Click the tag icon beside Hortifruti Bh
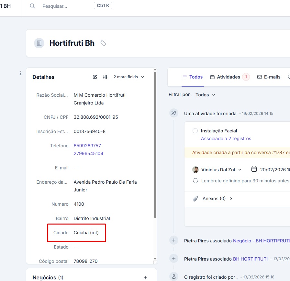Screen dimensions: 290x281 [x=103, y=43]
